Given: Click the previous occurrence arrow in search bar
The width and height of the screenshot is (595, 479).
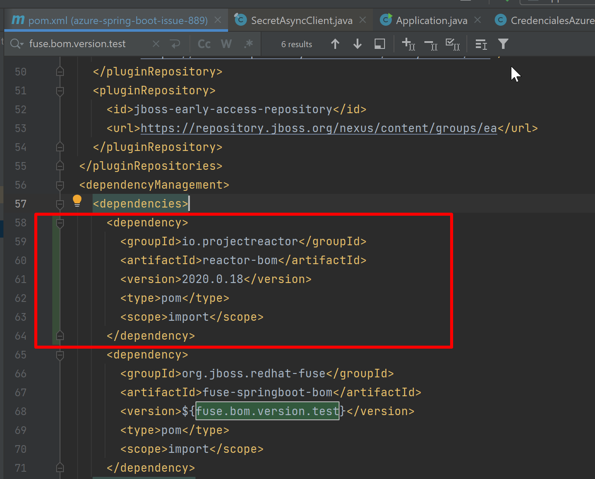Looking at the screenshot, I should click(x=335, y=44).
